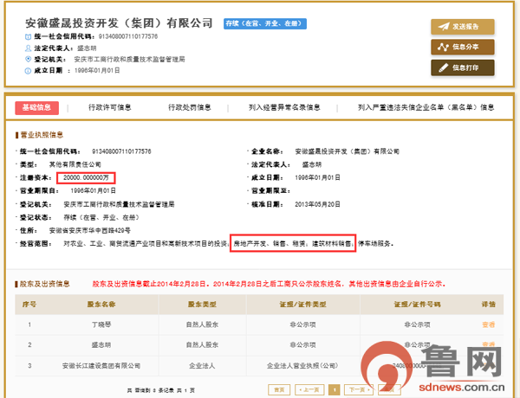Screen dimensions: 520x398
Task: Open the 基础信息 tab
Action: pyautogui.click(x=38, y=108)
